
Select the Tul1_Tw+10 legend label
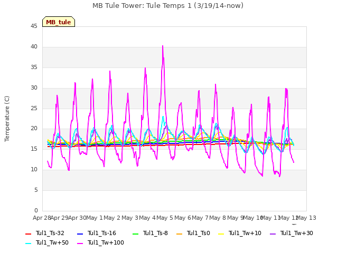245,233
